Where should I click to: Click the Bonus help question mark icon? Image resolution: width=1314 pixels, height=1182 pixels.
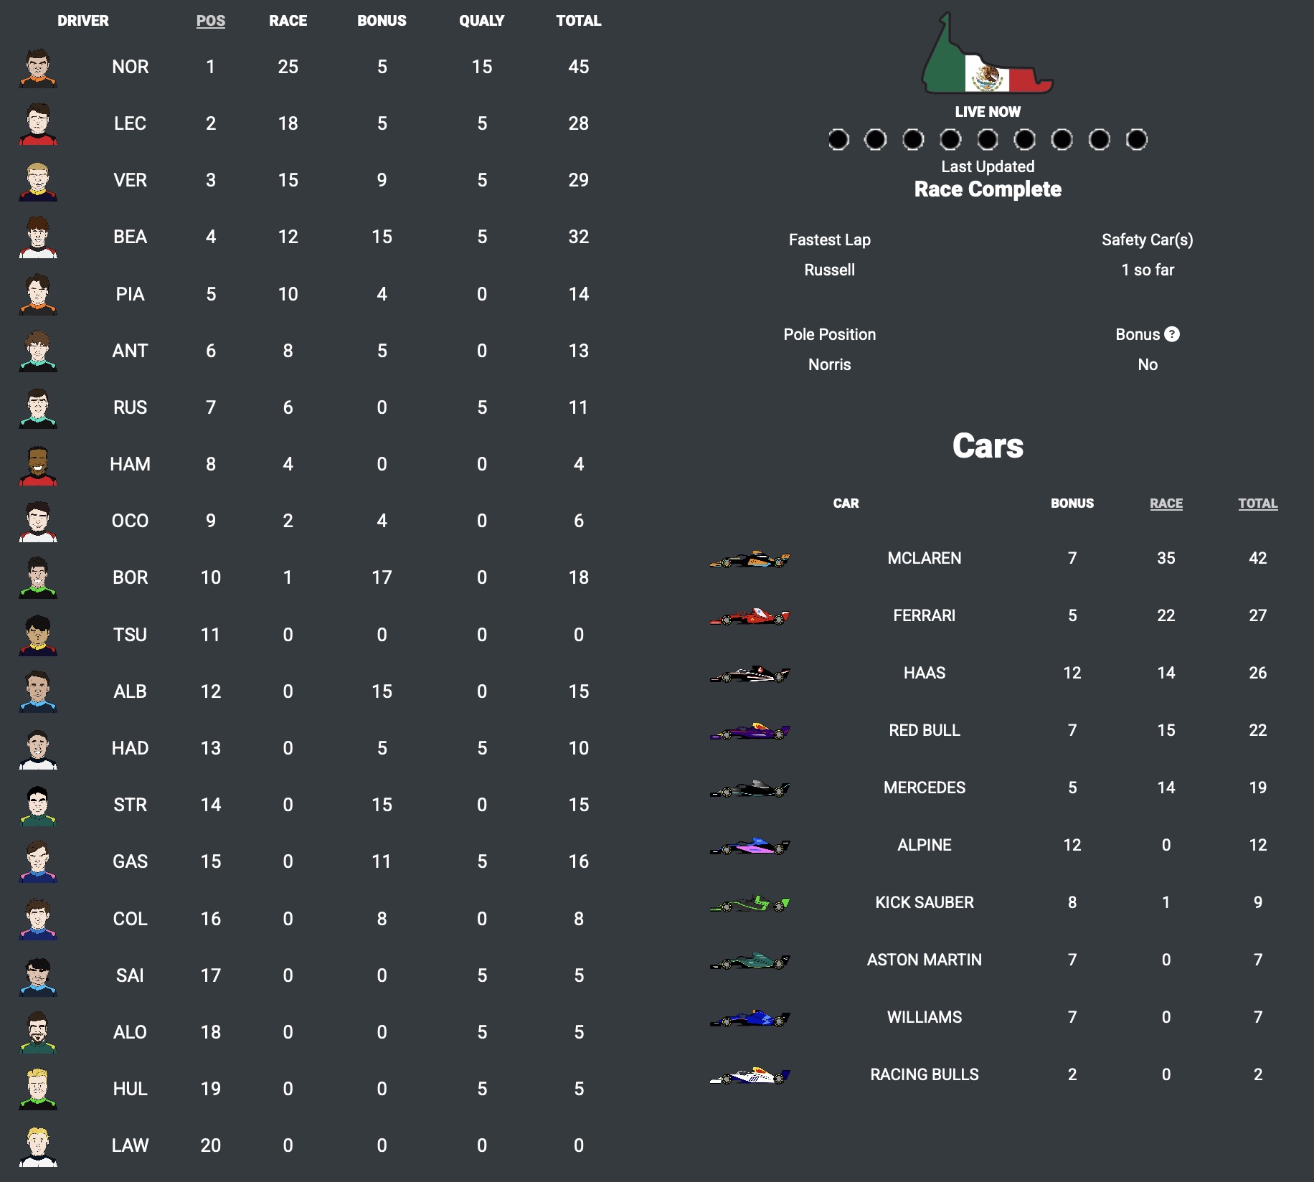pos(1172,334)
